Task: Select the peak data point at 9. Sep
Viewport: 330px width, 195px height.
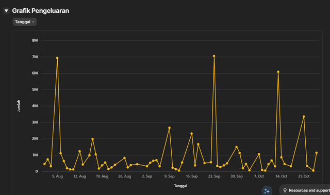Action: pyautogui.click(x=170, y=128)
